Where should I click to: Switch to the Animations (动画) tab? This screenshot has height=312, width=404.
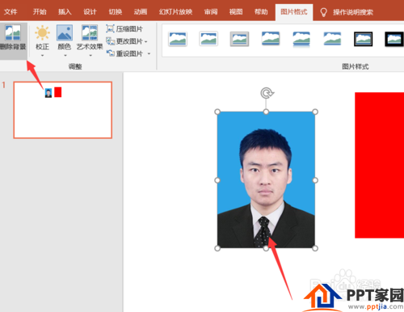point(141,12)
